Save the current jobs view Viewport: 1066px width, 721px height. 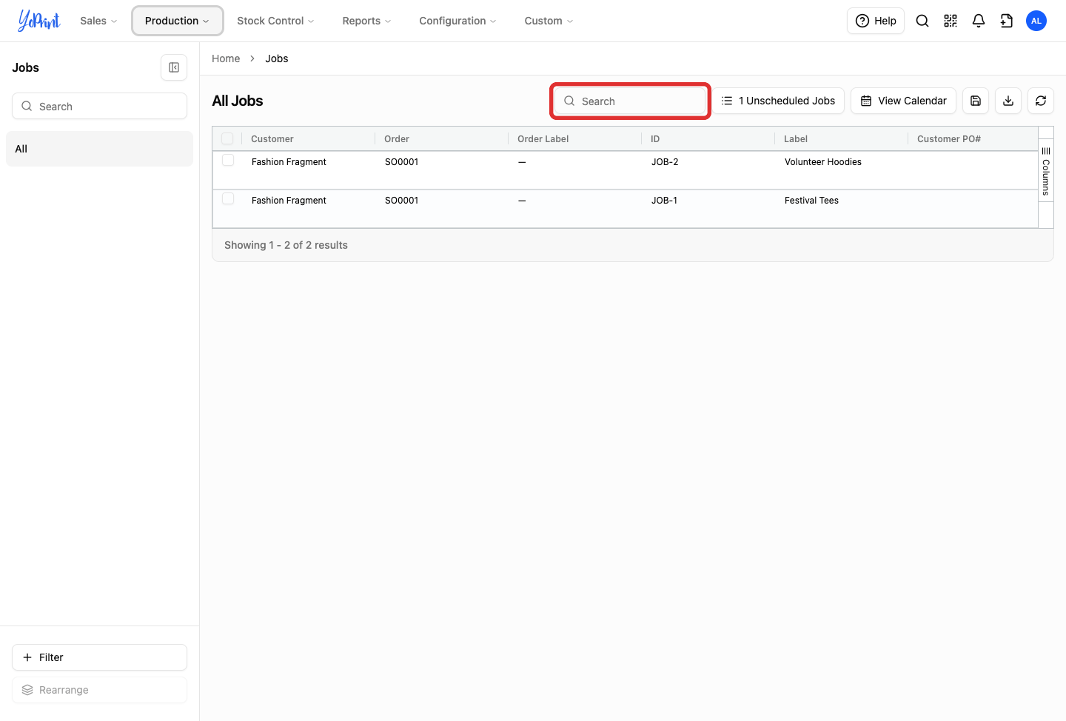(976, 101)
